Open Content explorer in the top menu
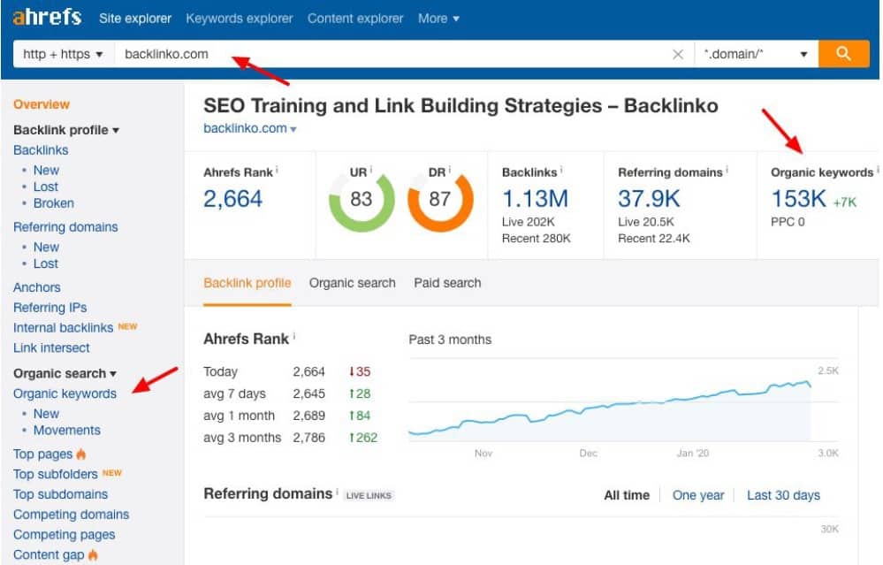Image resolution: width=883 pixels, height=565 pixels. pyautogui.click(x=355, y=18)
